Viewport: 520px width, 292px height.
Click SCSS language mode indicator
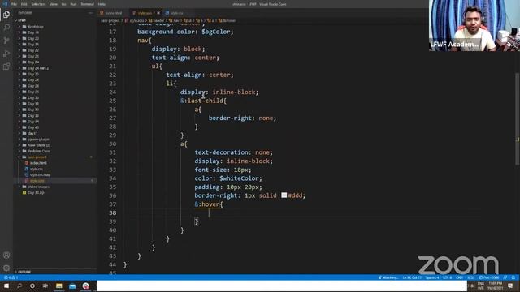tap(470, 277)
